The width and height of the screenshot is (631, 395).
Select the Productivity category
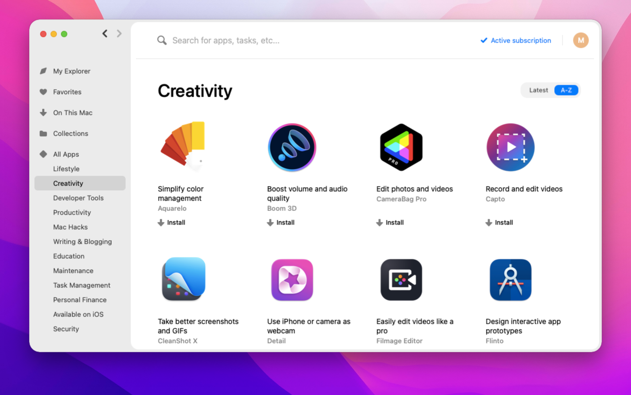pyautogui.click(x=72, y=212)
